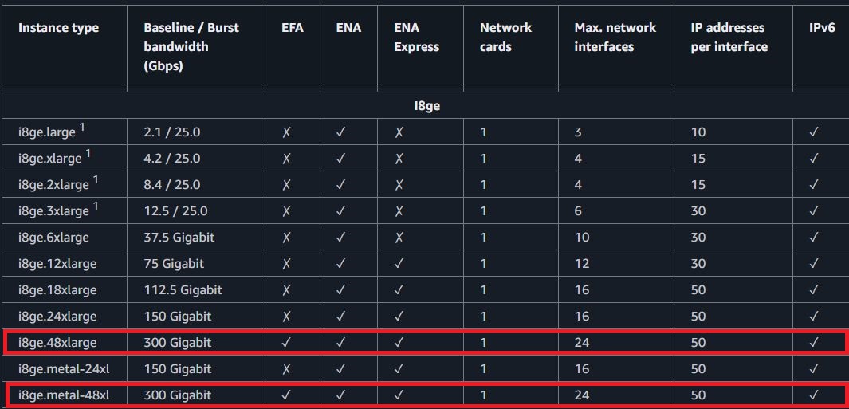Click the Baseline / Burst bandwidth column header
The image size is (849, 409).
click(191, 46)
